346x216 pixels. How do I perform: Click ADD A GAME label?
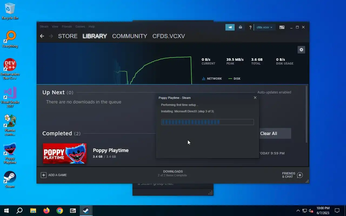click(58, 175)
